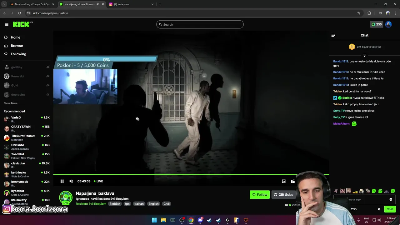
Task: Expand followed channels with Show more
Action: (x=11, y=103)
